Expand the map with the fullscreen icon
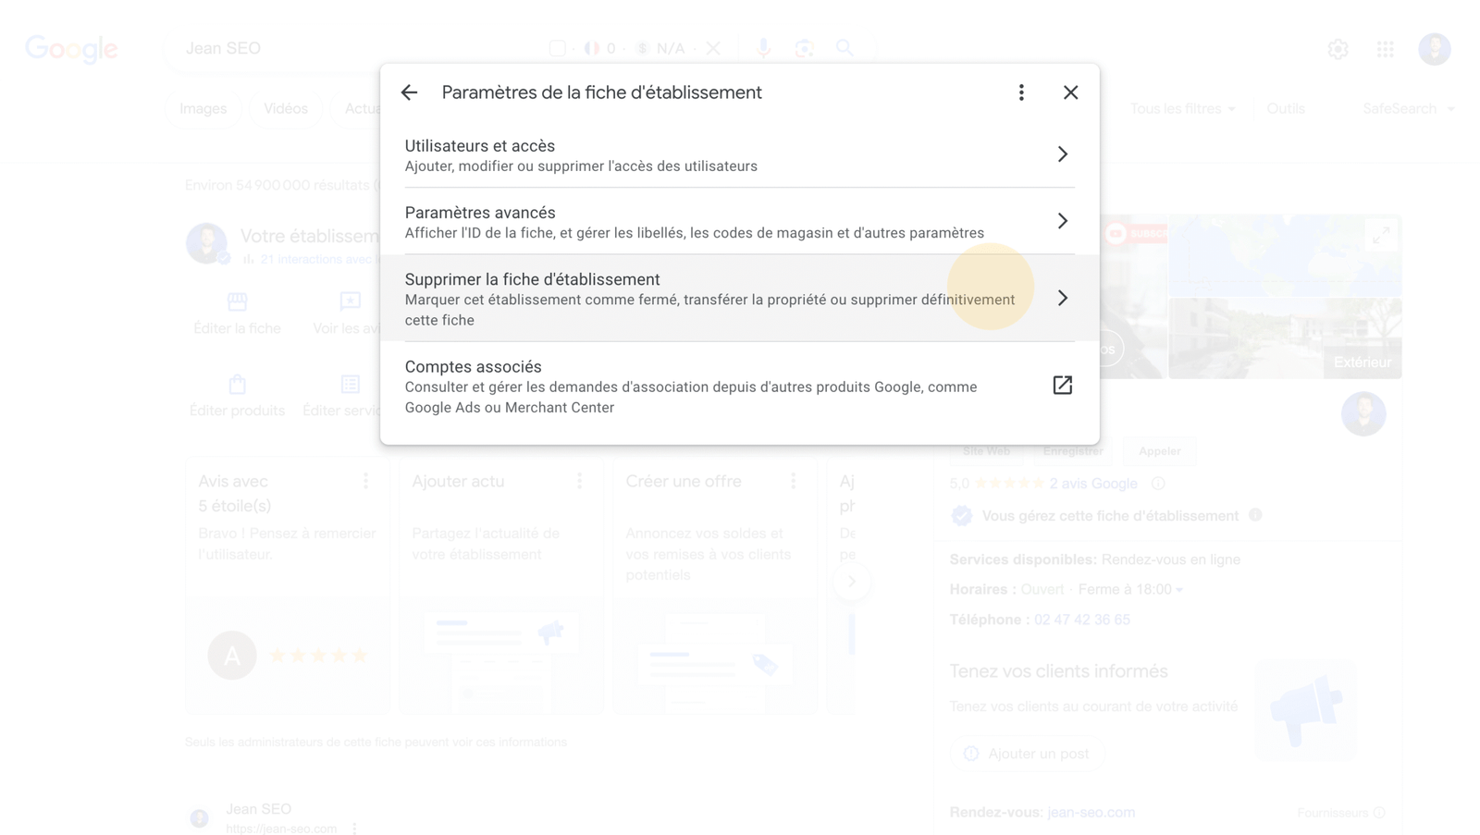This screenshot has width=1480, height=835. tap(1381, 235)
